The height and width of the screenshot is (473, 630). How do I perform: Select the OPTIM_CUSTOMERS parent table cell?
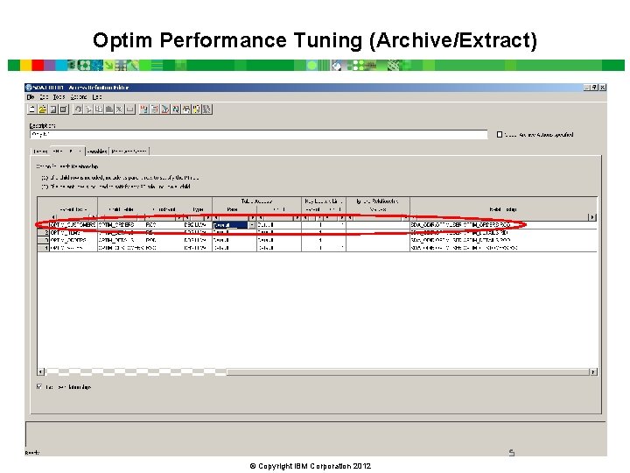(73, 225)
